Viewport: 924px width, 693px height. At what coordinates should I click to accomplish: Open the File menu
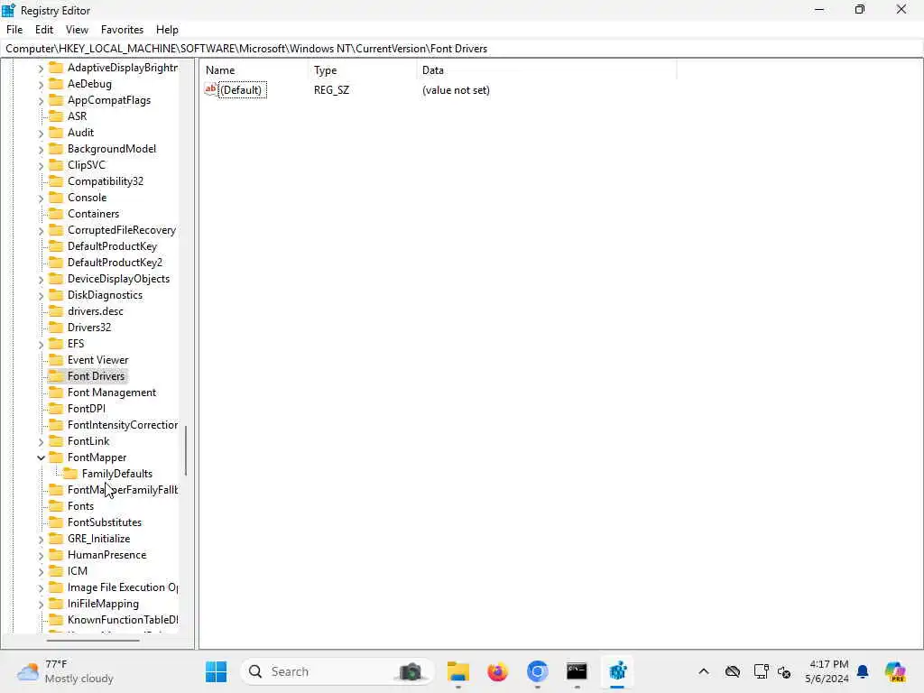point(14,30)
